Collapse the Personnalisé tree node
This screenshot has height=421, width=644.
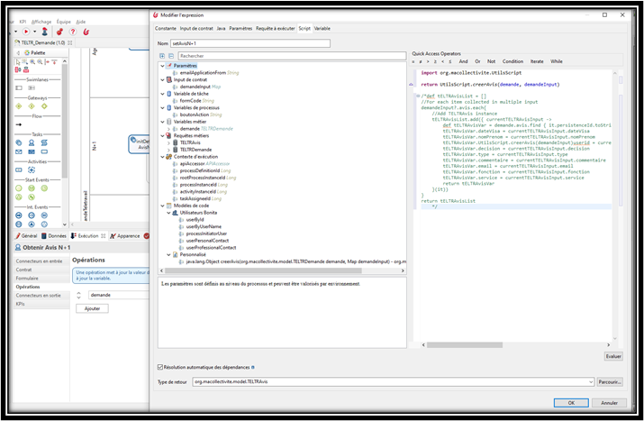point(168,254)
